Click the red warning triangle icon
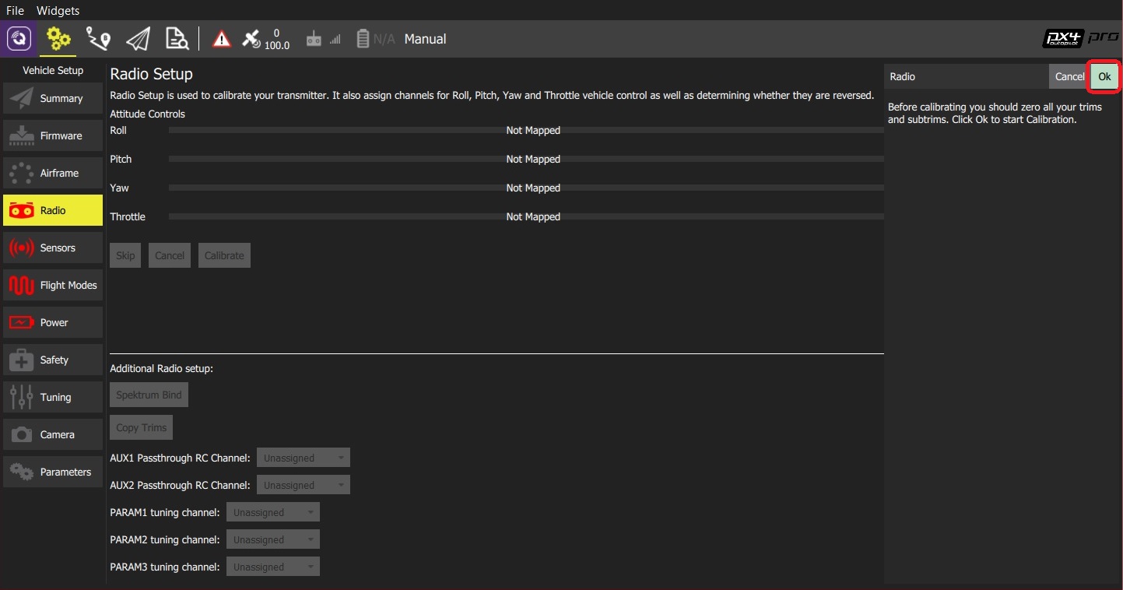The image size is (1123, 590). tap(222, 39)
